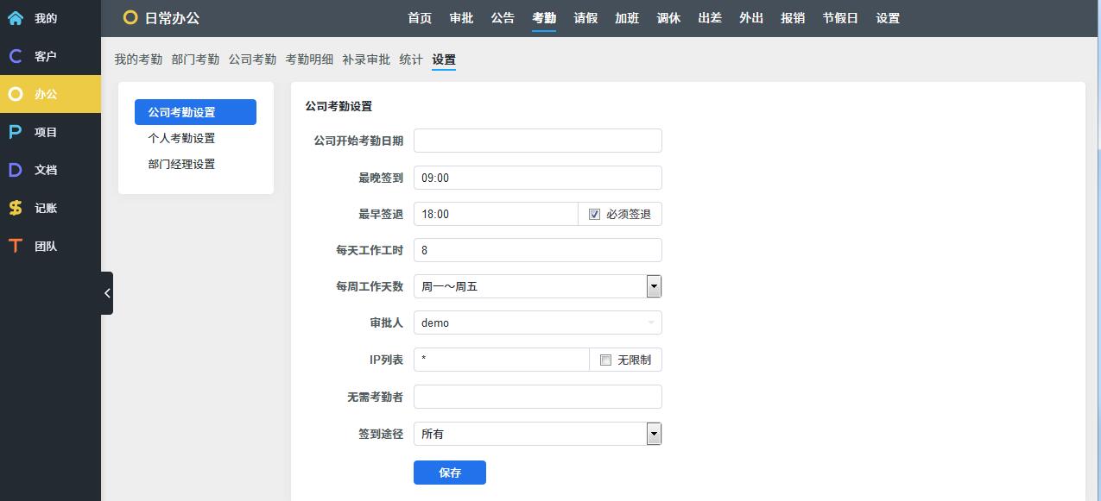This screenshot has height=501, width=1101.
Task: Open 报销 in the top menu
Action: [x=793, y=18]
